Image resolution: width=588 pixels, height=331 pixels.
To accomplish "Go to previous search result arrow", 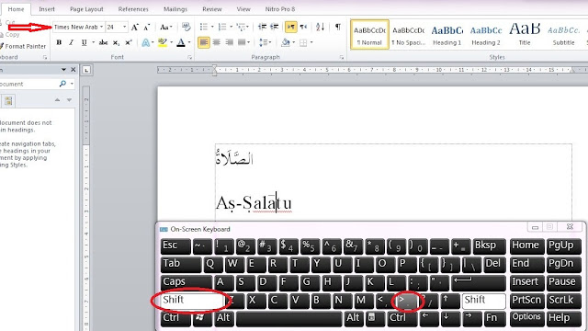I will point(57,100).
